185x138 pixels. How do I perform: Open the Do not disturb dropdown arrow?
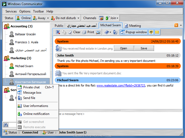pos(78,18)
